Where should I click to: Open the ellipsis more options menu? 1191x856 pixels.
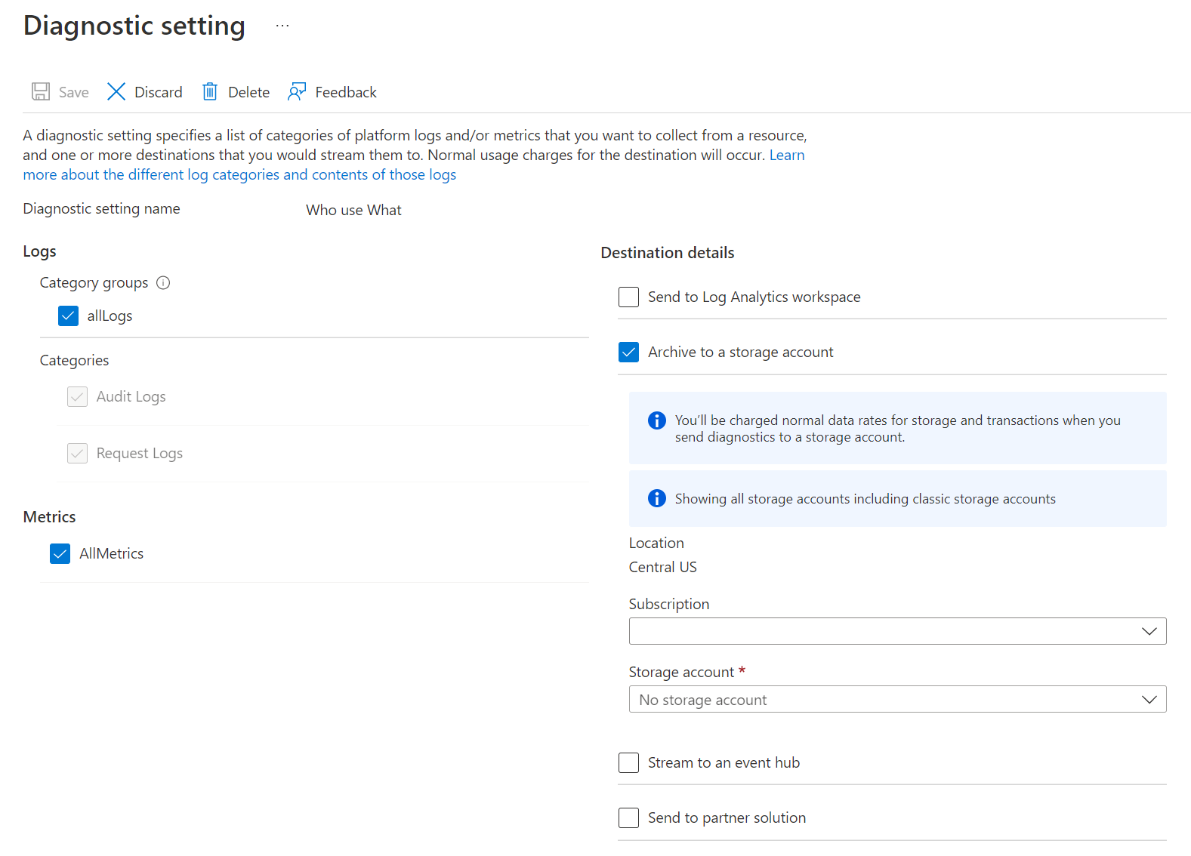(x=282, y=26)
